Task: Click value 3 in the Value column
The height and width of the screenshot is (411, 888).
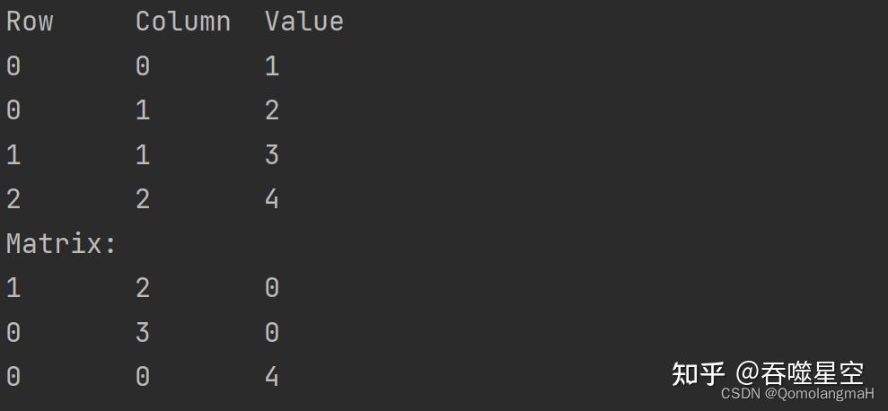Action: [x=272, y=155]
